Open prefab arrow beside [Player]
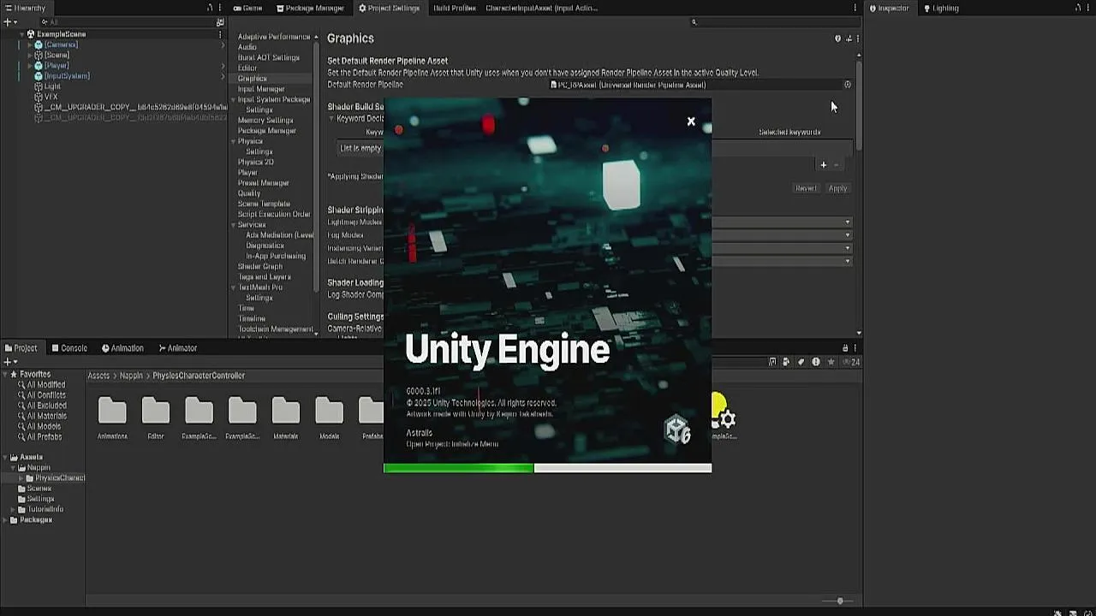1096x616 pixels. click(222, 65)
